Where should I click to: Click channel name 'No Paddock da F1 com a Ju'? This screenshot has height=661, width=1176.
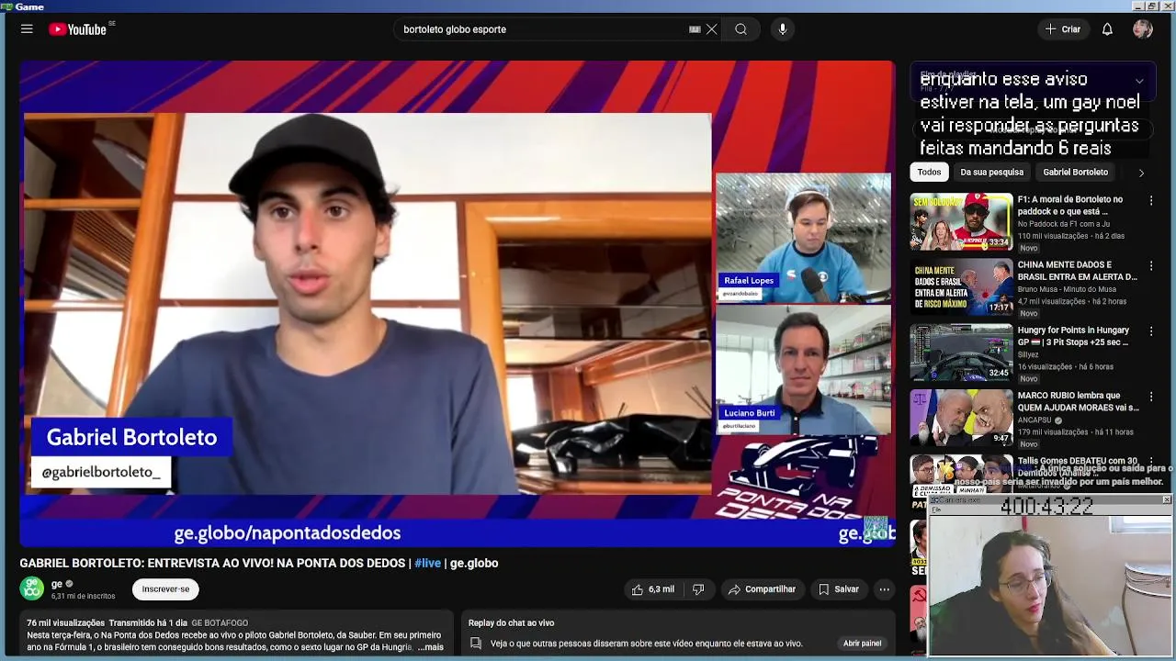click(1064, 223)
